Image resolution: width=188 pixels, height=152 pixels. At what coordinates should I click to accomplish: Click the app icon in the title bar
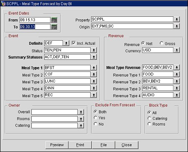[3, 4]
